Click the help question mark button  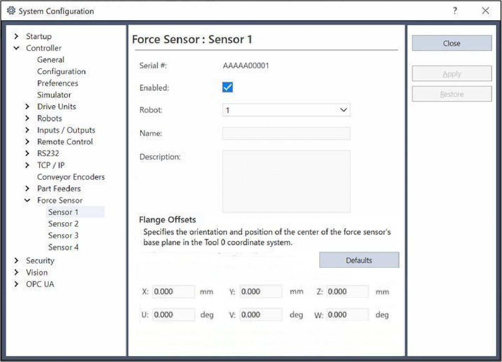[x=455, y=11]
